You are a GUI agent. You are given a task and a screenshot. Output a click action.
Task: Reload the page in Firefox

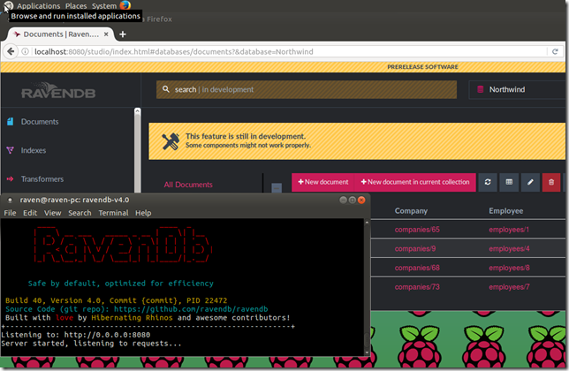[x=555, y=51]
